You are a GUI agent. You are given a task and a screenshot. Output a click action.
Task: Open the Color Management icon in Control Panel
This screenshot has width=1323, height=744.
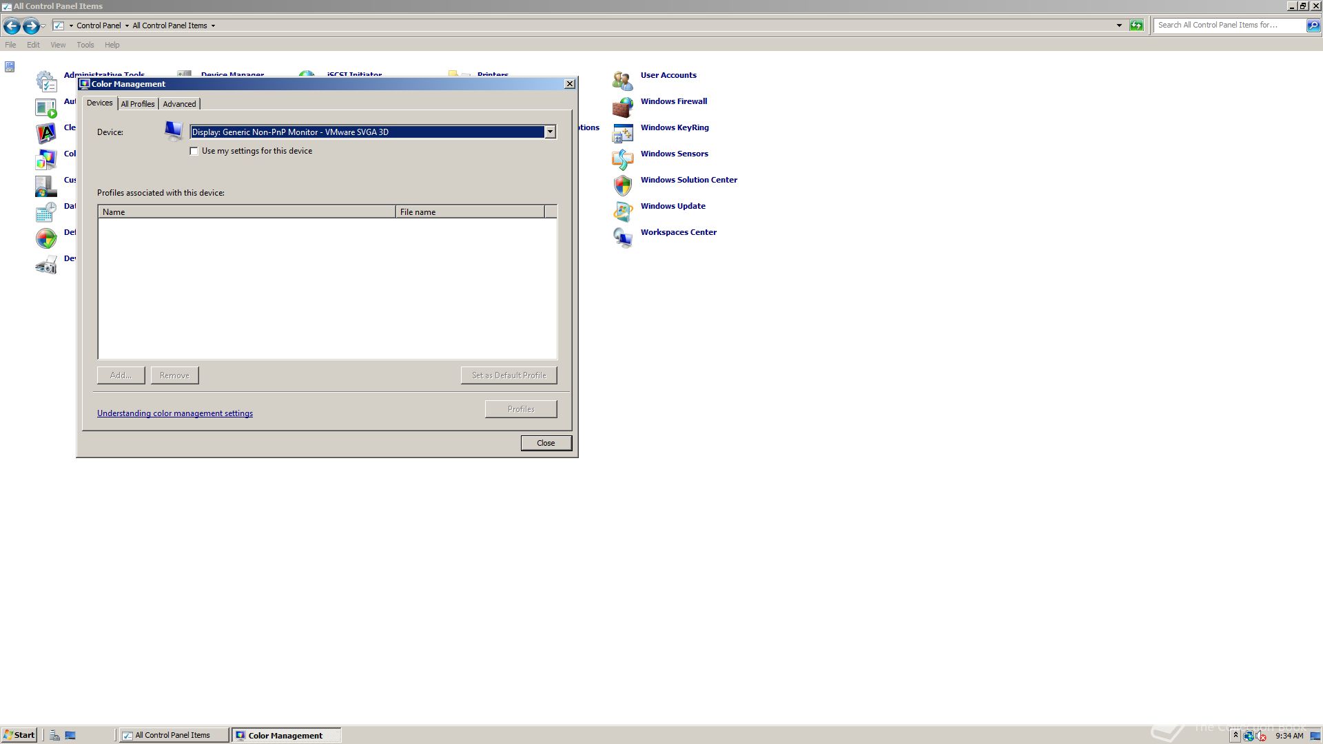coord(46,160)
